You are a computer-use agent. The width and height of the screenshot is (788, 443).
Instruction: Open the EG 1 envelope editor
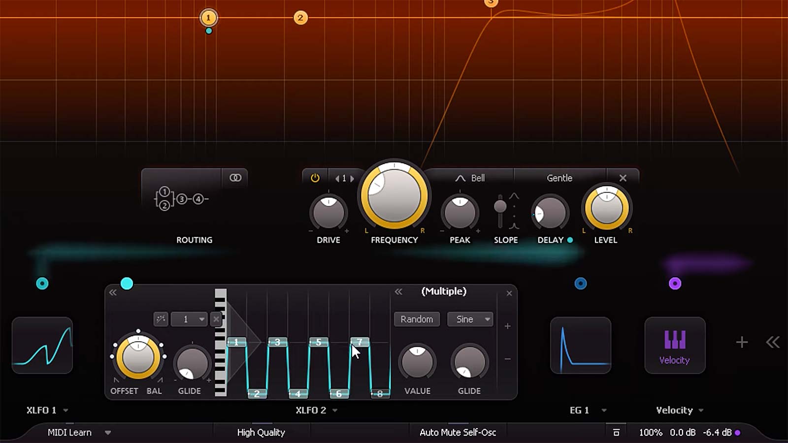(x=581, y=345)
